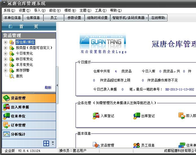Open document number RK-2013-11-13-002 link
The width and height of the screenshot is (196, 155).
click(180, 89)
